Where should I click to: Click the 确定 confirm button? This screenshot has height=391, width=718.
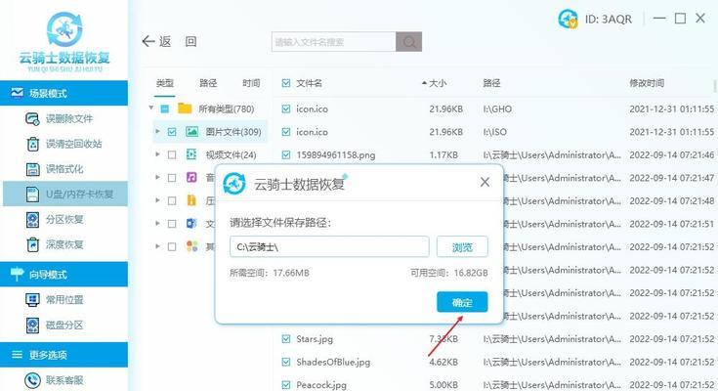point(462,302)
